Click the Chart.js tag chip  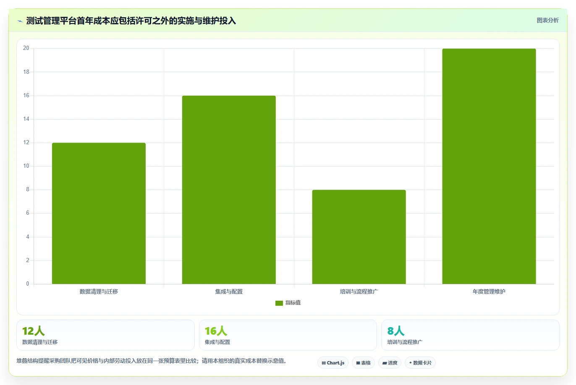[333, 363]
